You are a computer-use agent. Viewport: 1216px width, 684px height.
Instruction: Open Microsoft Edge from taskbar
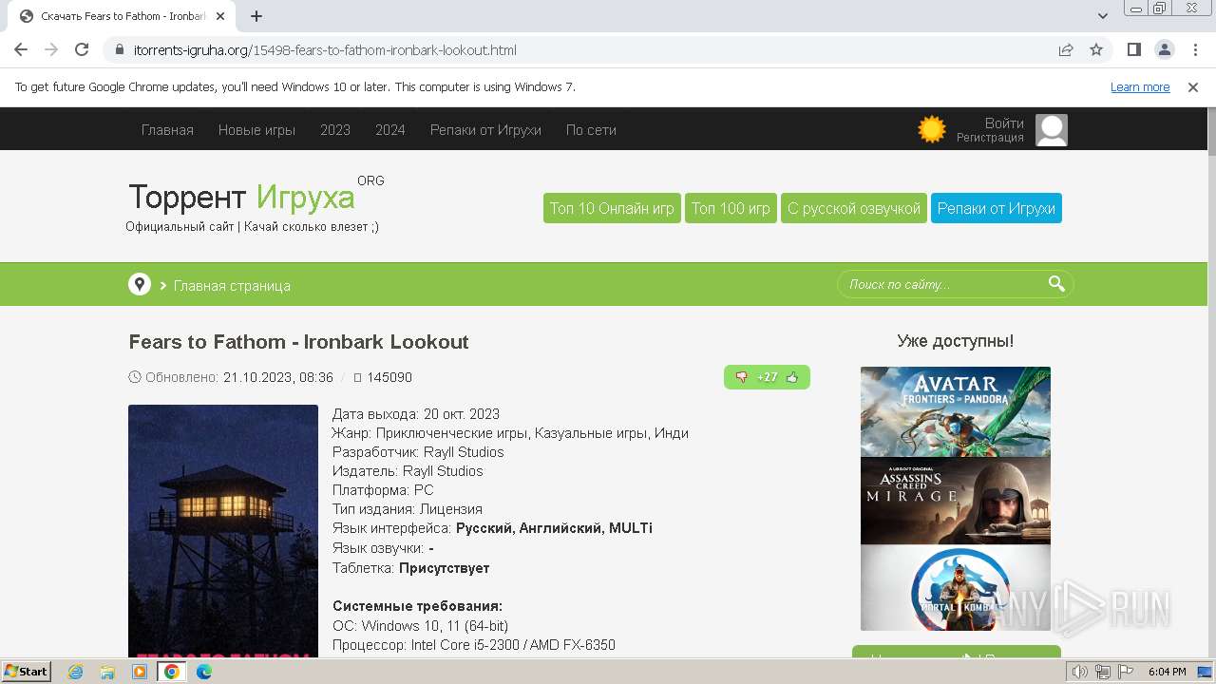pos(203,672)
